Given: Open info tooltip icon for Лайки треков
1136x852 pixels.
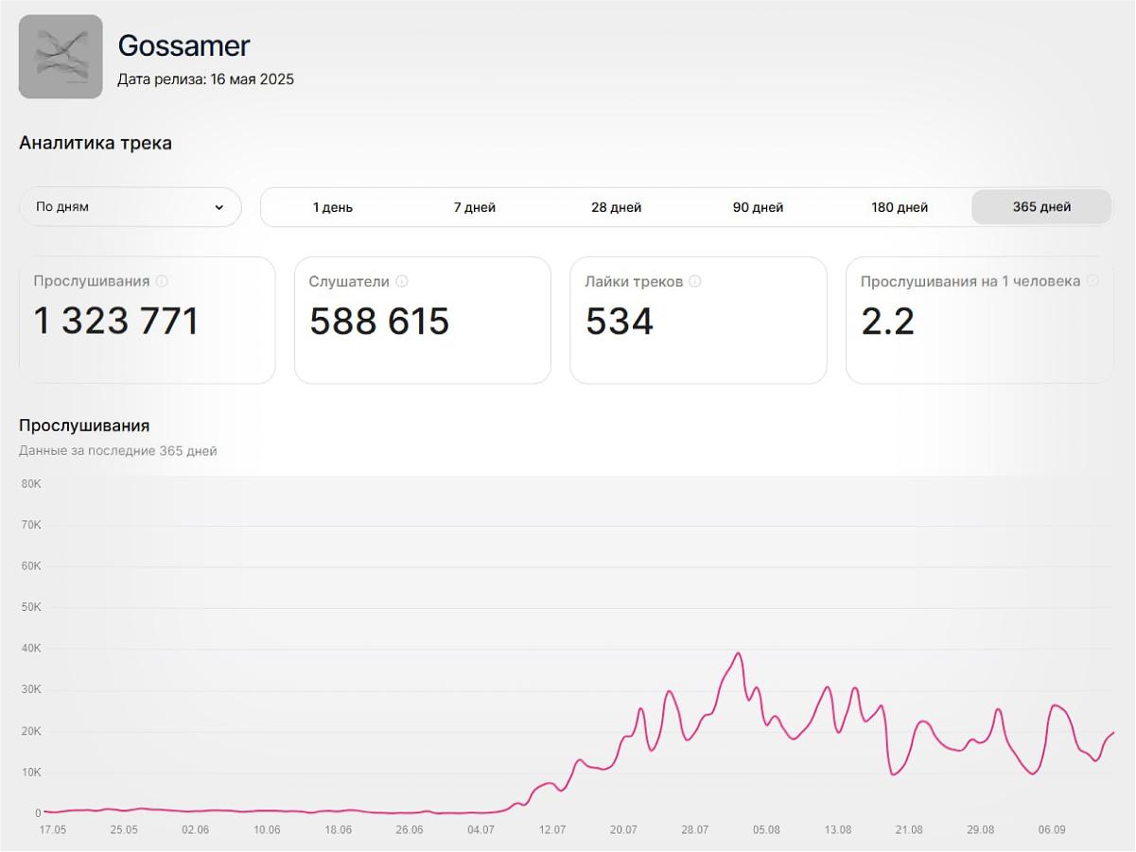Looking at the screenshot, I should (696, 281).
